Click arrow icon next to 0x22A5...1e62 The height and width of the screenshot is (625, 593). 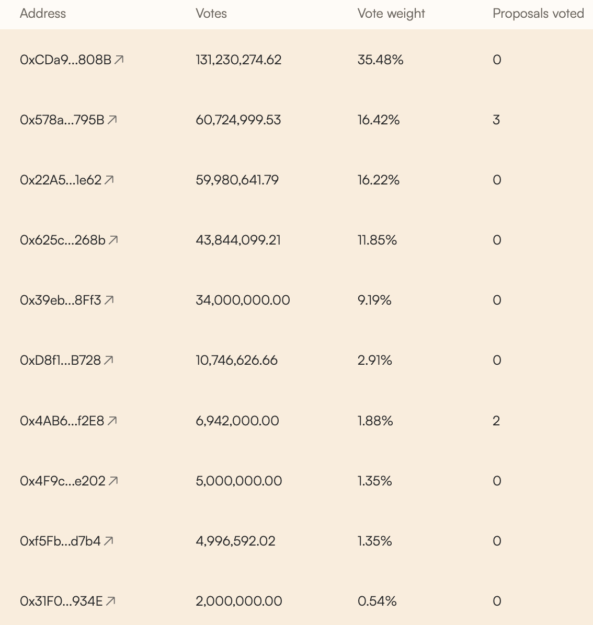pos(109,180)
